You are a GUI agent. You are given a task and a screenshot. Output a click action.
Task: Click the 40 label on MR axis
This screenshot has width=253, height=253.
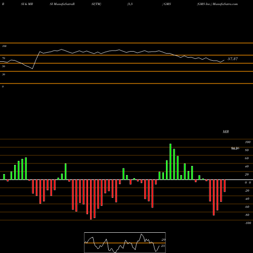coord(247,166)
